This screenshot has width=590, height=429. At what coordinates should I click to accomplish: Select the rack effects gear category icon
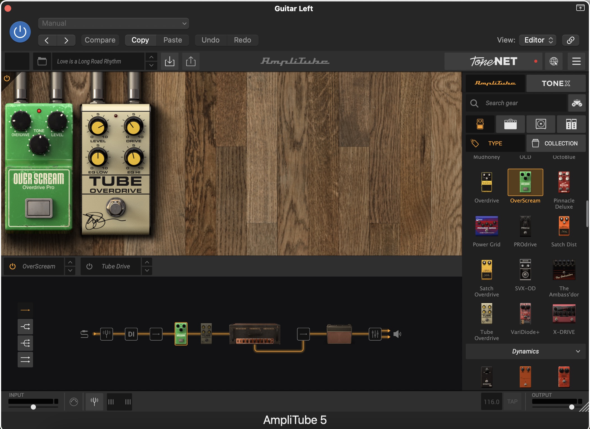pos(571,124)
